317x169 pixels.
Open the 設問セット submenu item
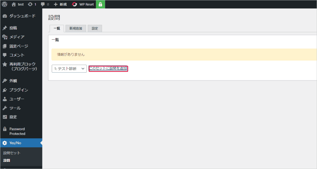click(x=12, y=153)
